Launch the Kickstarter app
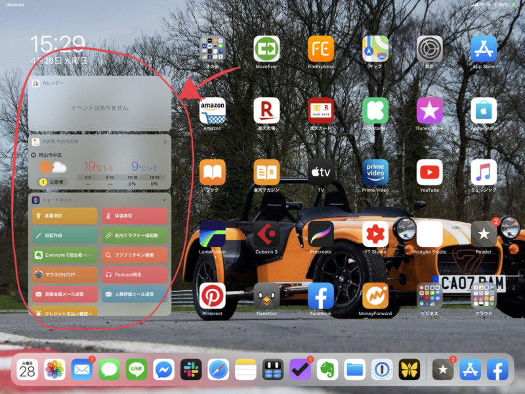Image resolution: width=525 pixels, height=394 pixels. click(x=375, y=110)
